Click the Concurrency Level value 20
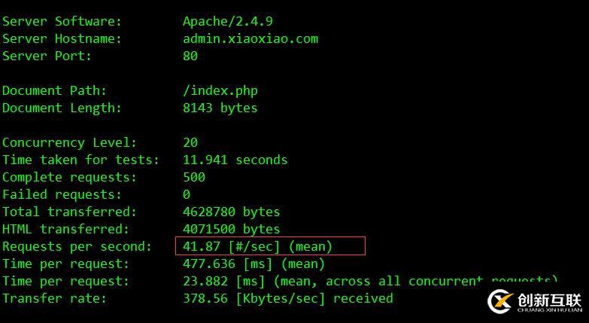This screenshot has width=589, height=323. (x=190, y=142)
